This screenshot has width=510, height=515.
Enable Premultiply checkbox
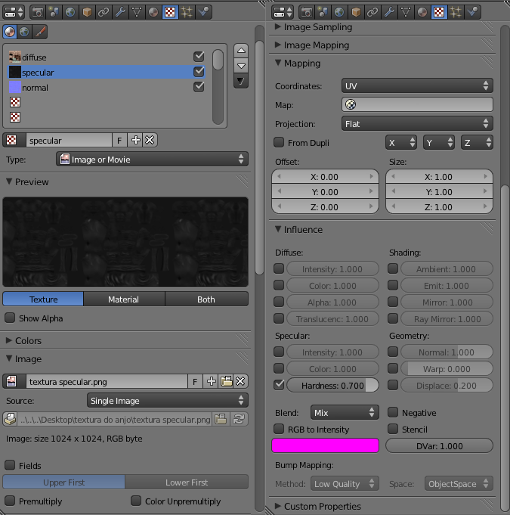(10, 501)
